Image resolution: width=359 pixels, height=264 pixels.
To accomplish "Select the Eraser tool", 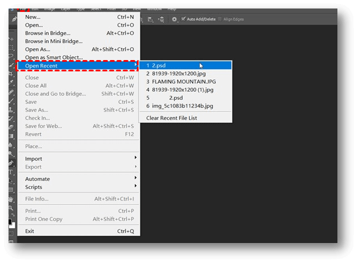I will pos(11,127).
